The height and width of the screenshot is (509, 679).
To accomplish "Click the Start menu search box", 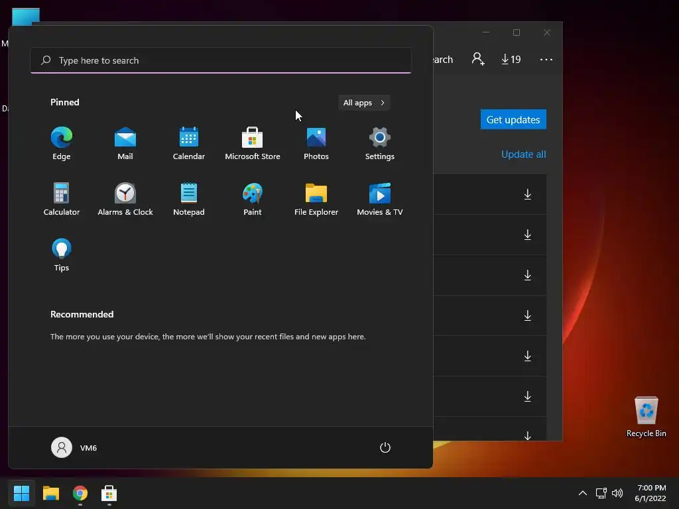I will pos(221,60).
